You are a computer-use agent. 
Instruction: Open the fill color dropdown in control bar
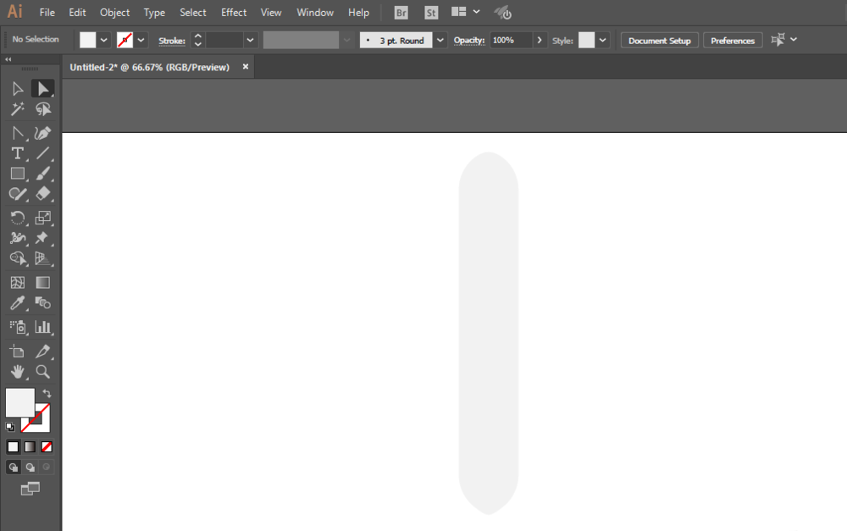click(x=104, y=40)
